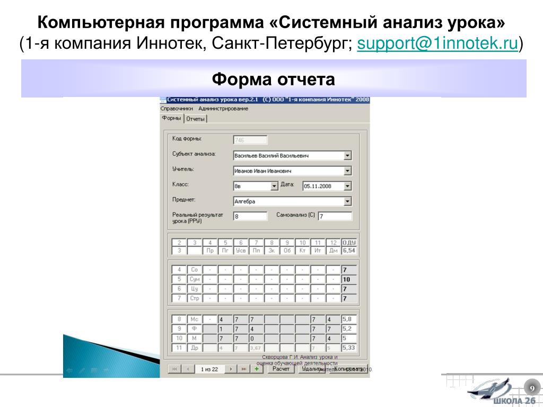This screenshot has height=407, width=543.
Task: Click the ОДУ value 6,54 cell
Action: pos(349,251)
